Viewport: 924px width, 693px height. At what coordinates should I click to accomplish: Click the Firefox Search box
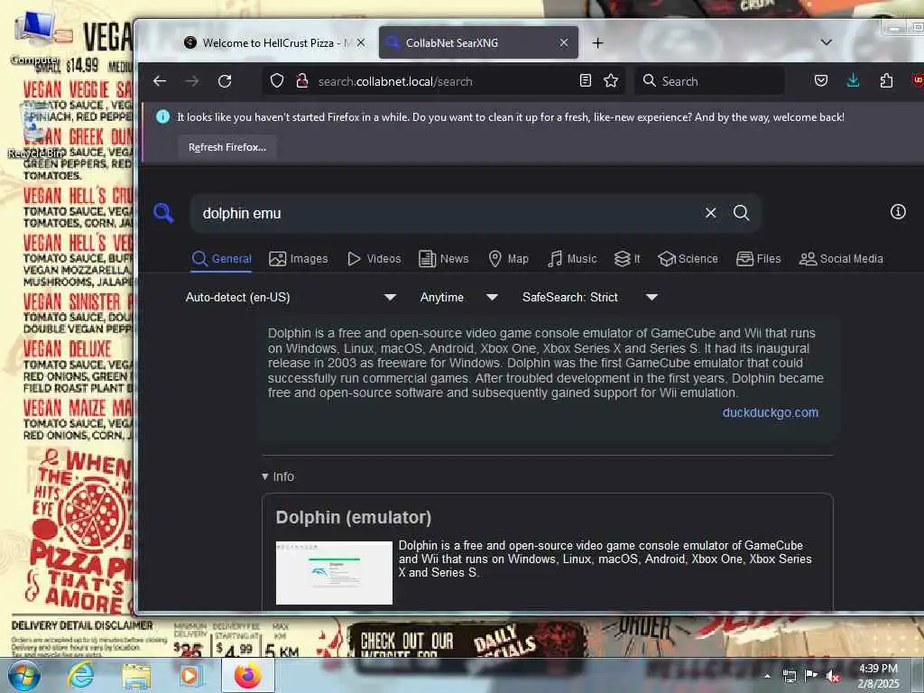click(709, 80)
